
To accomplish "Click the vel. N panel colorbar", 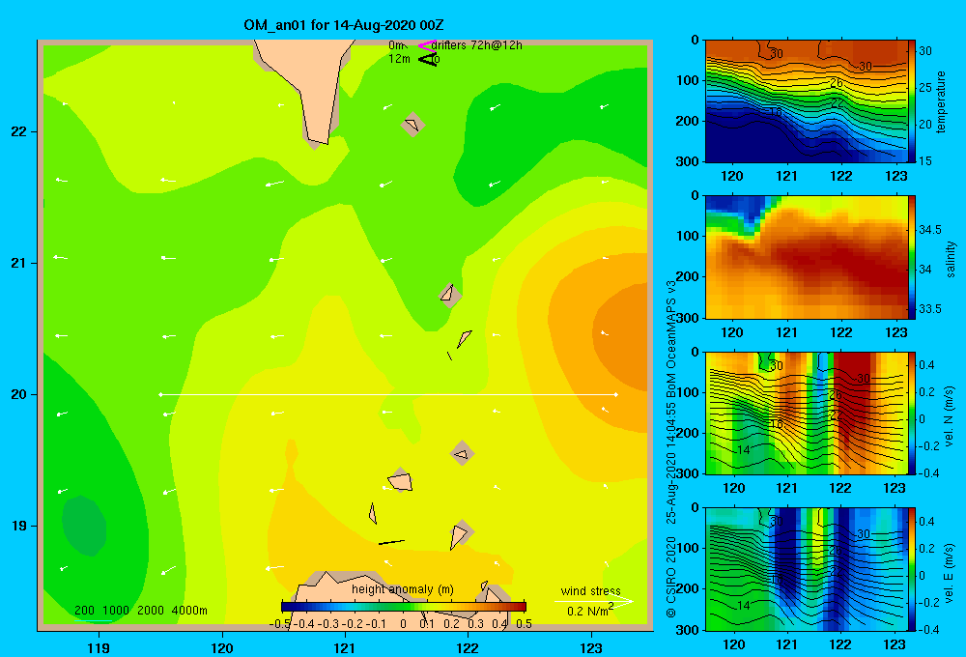I will (x=912, y=413).
